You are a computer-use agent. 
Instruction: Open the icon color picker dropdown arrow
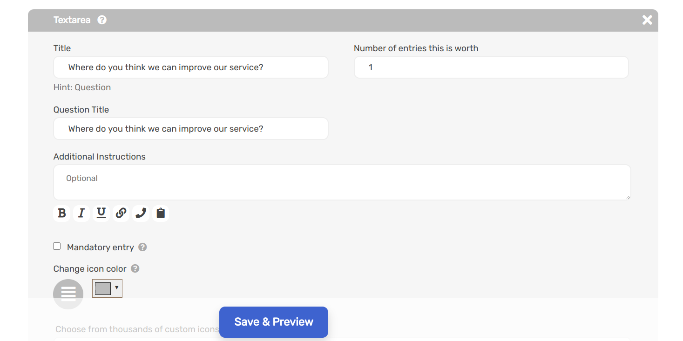[116, 288]
